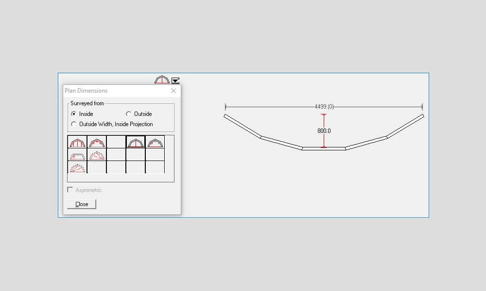Select the Inside survey option
Screen dimensions: 486x291
74,113
